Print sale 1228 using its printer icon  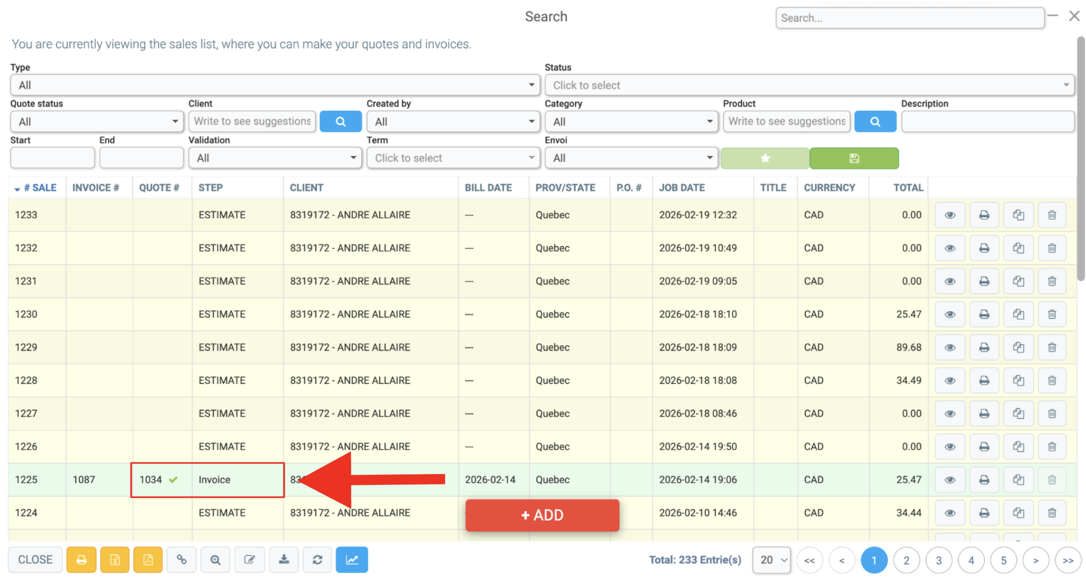coord(984,380)
